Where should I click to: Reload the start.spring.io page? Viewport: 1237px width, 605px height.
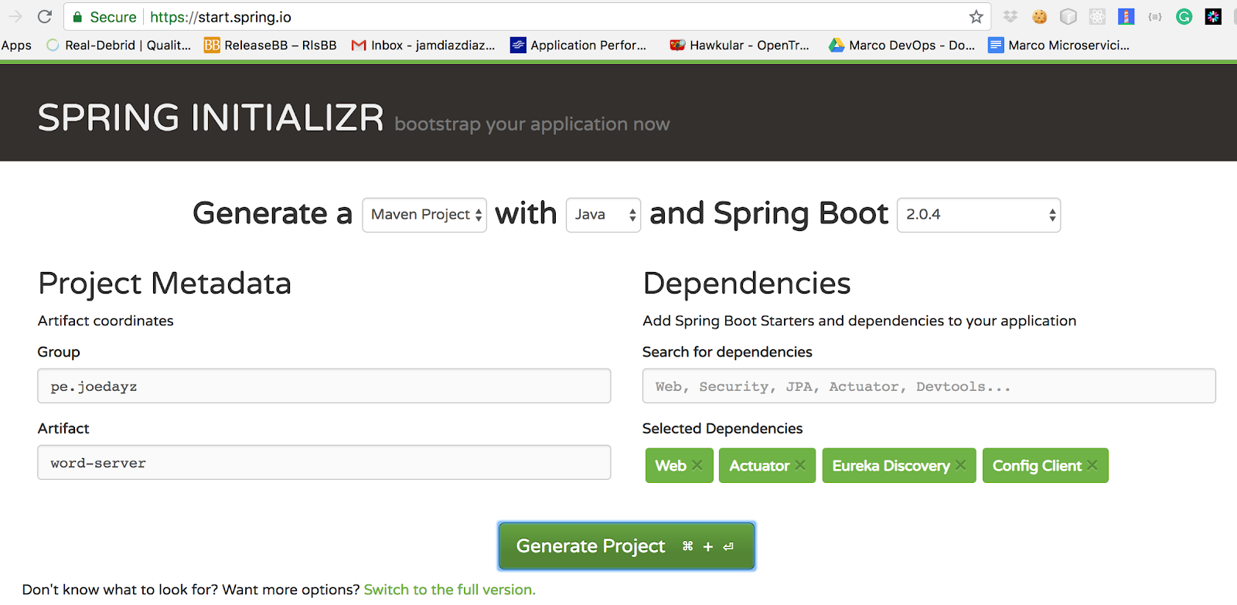[x=45, y=16]
